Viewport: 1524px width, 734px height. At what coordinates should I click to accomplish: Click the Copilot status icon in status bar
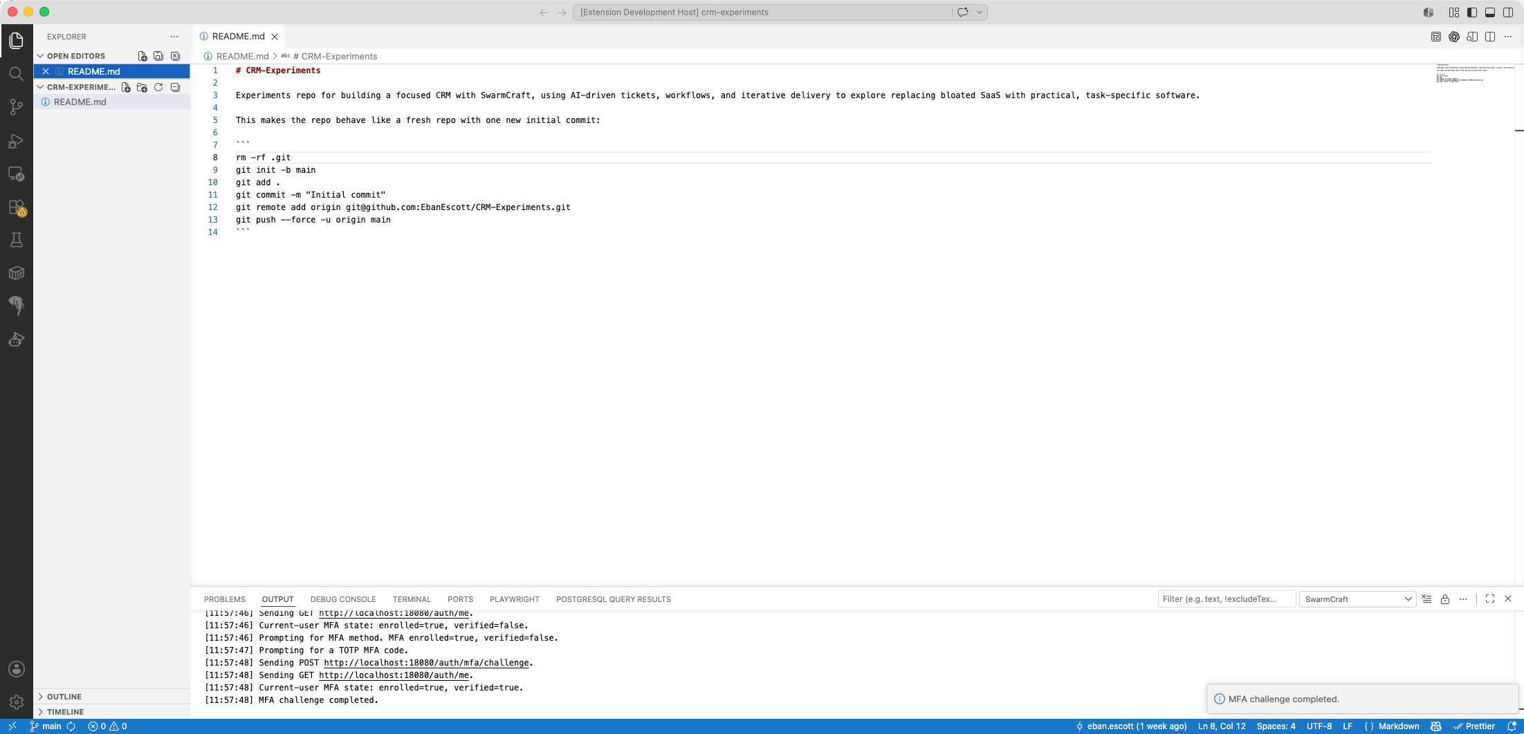[x=1436, y=726]
